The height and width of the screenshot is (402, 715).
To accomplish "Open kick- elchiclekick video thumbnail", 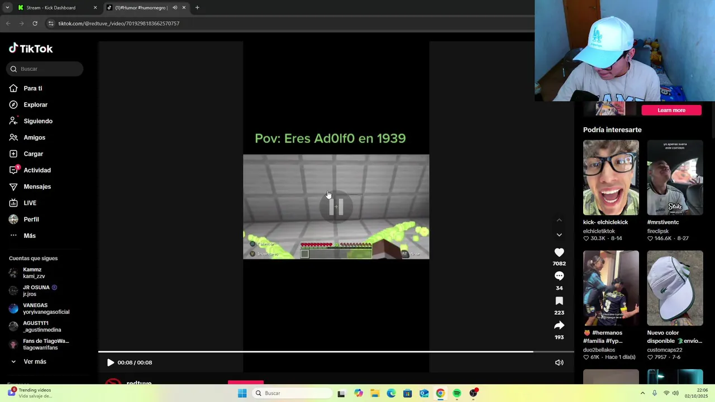I will (x=611, y=178).
